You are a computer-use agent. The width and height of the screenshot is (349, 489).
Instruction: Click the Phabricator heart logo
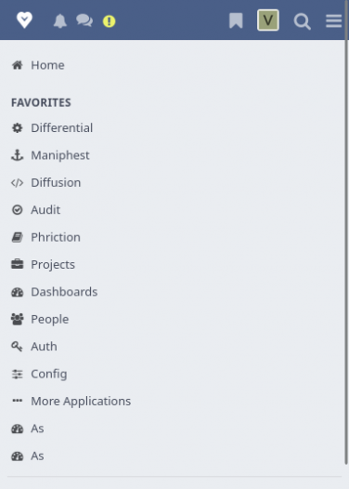coord(24,20)
